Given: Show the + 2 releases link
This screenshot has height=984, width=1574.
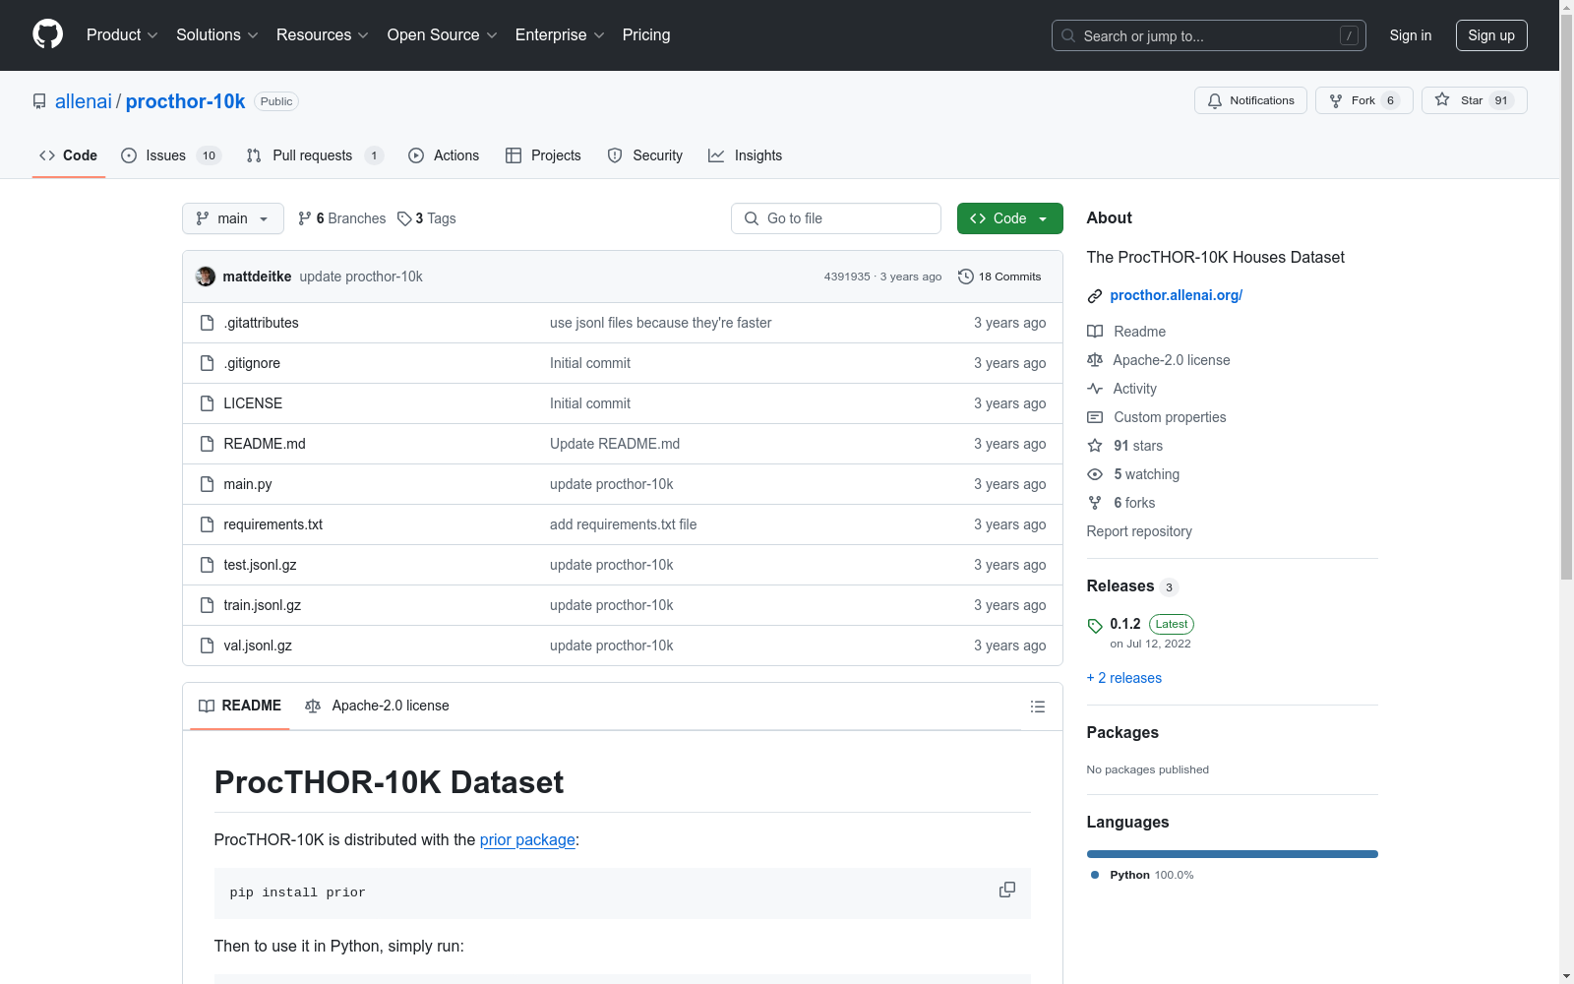Looking at the screenshot, I should pos(1124,678).
